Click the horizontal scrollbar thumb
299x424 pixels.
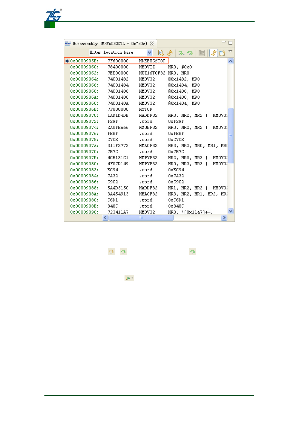(141, 218)
